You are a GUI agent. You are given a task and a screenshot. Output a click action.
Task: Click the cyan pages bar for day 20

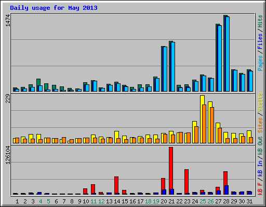165,69
